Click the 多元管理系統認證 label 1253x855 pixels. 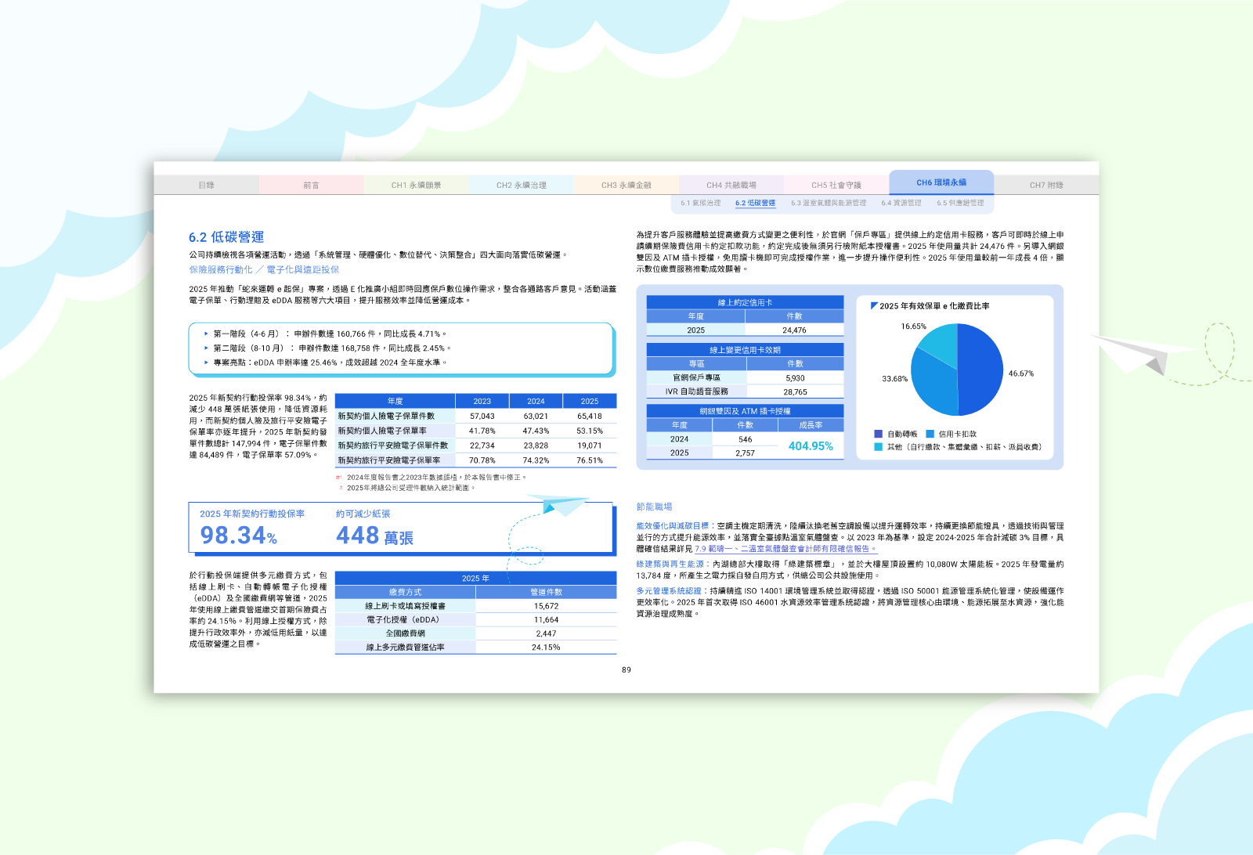669,591
